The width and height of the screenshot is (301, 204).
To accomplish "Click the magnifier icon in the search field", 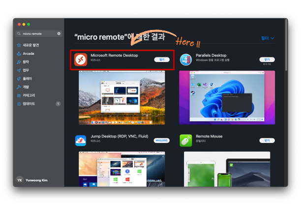I will [19, 33].
